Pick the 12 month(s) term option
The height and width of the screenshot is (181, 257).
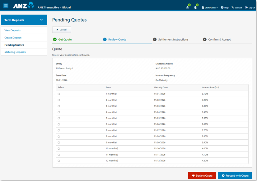point(58,161)
